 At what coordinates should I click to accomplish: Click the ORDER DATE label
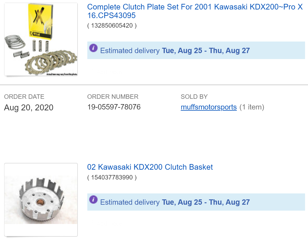24,97
